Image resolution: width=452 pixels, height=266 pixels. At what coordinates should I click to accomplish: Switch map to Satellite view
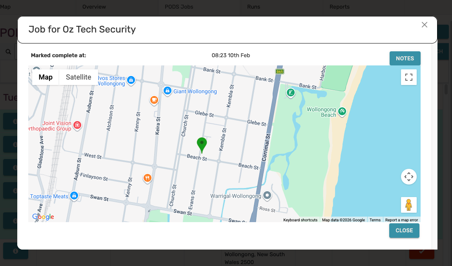(78, 77)
